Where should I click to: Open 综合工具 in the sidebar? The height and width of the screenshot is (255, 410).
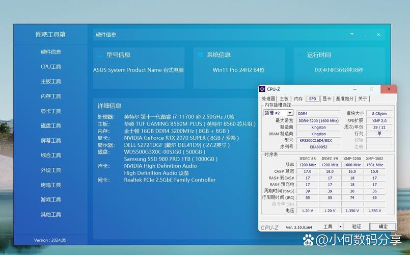pyautogui.click(x=51, y=155)
